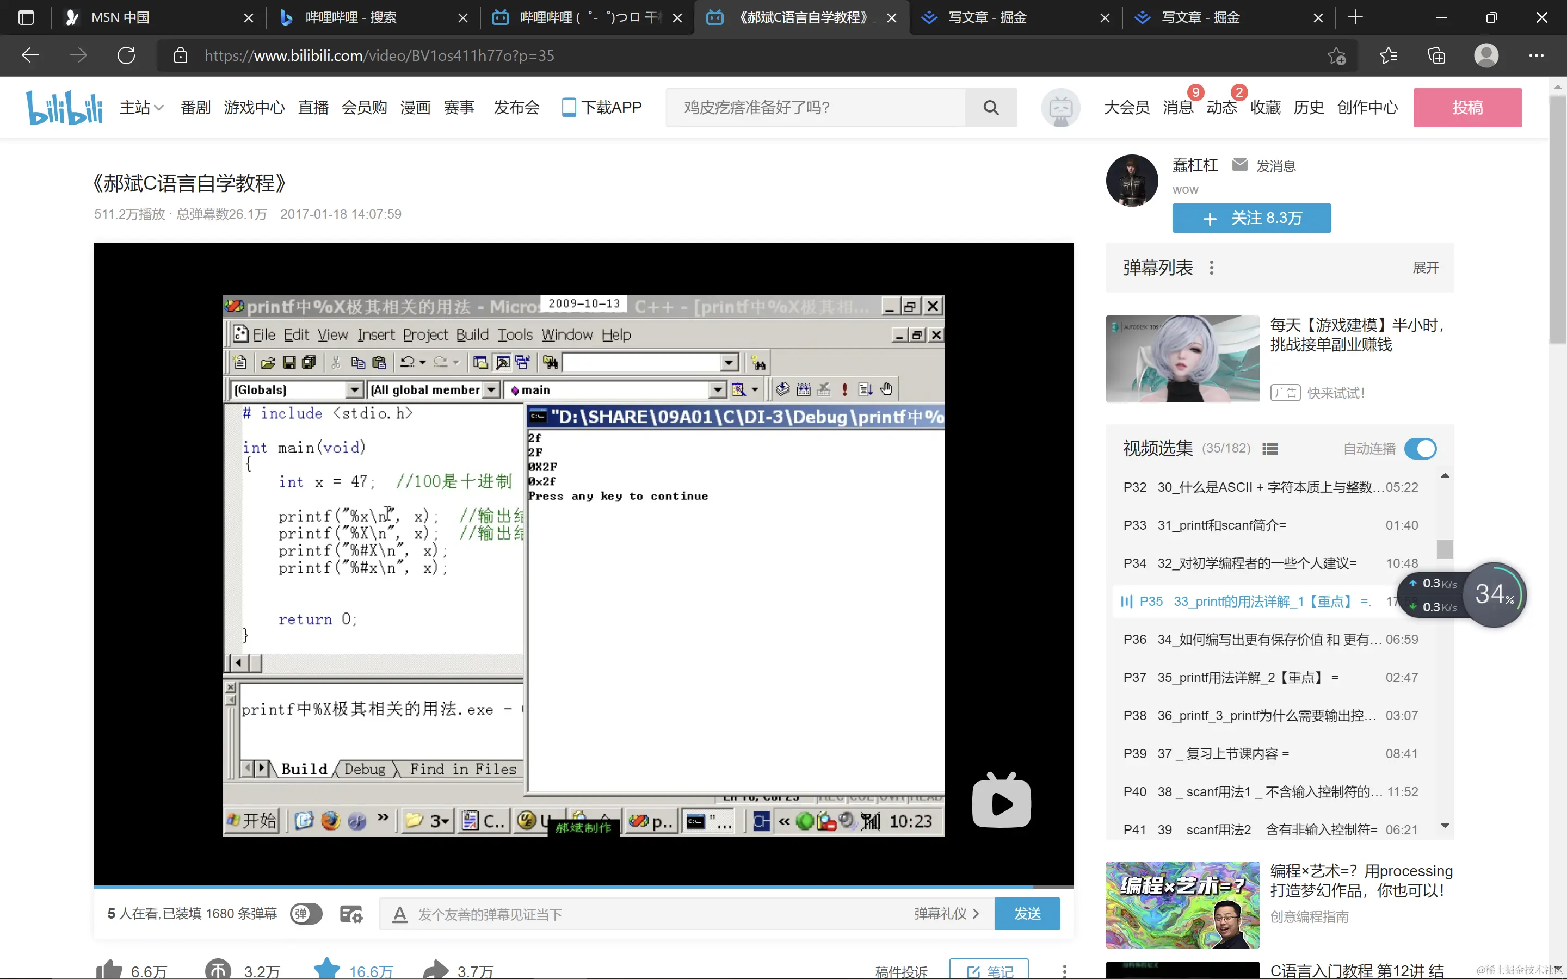Toggle auto-play 自动连播 switch
The height and width of the screenshot is (979, 1567).
[x=1421, y=449]
